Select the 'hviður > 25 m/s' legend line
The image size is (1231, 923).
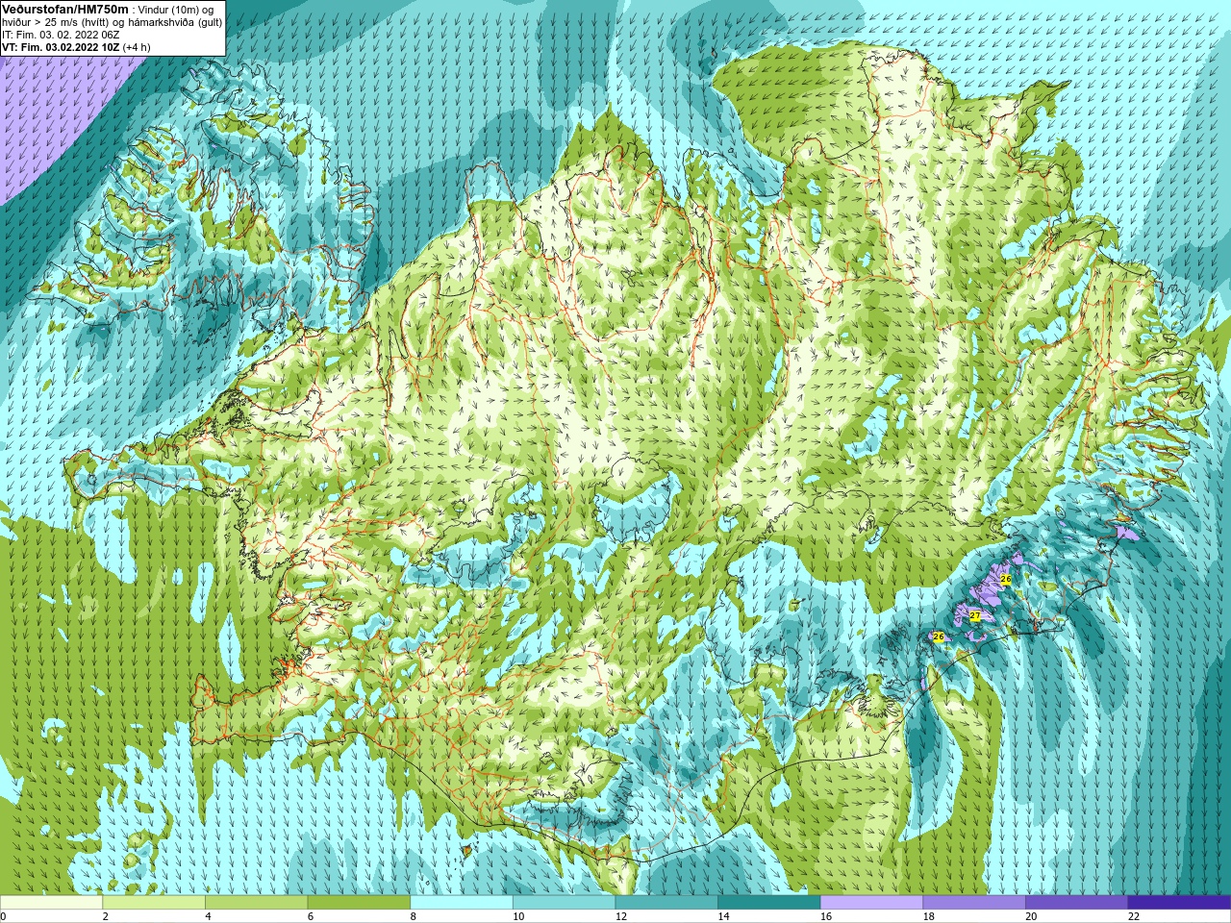tap(112, 22)
